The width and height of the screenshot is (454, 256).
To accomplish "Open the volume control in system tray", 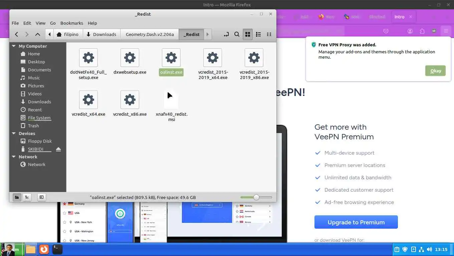I will coord(429,249).
